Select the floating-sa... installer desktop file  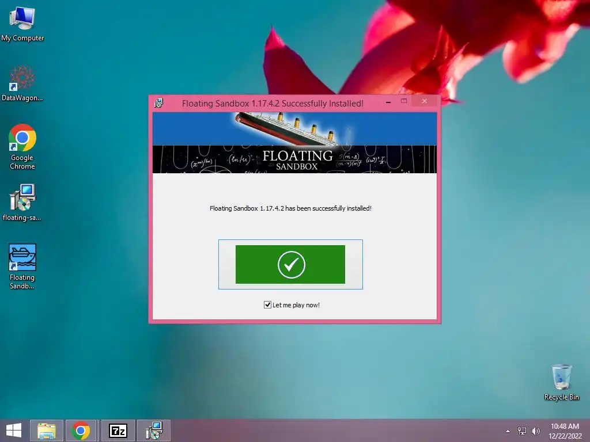click(x=22, y=203)
